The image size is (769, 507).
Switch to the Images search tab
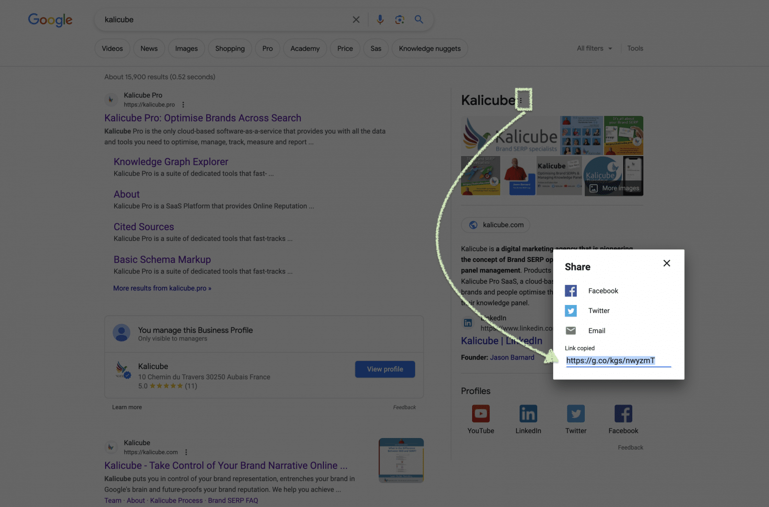[x=186, y=48]
